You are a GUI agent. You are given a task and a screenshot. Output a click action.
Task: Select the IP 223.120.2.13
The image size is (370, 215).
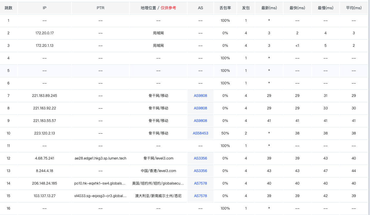click(44, 133)
